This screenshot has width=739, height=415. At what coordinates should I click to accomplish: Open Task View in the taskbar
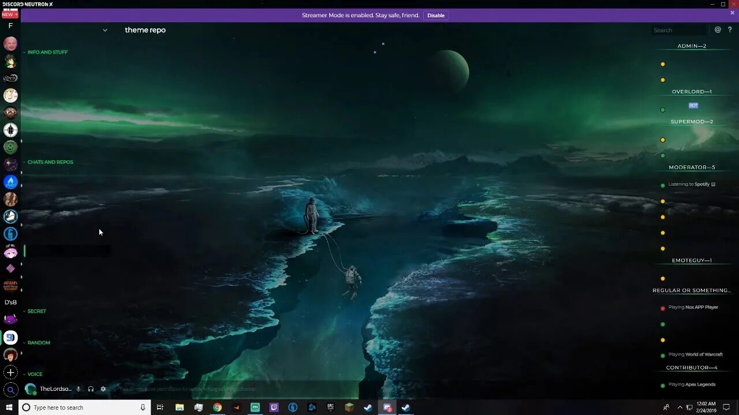point(160,408)
